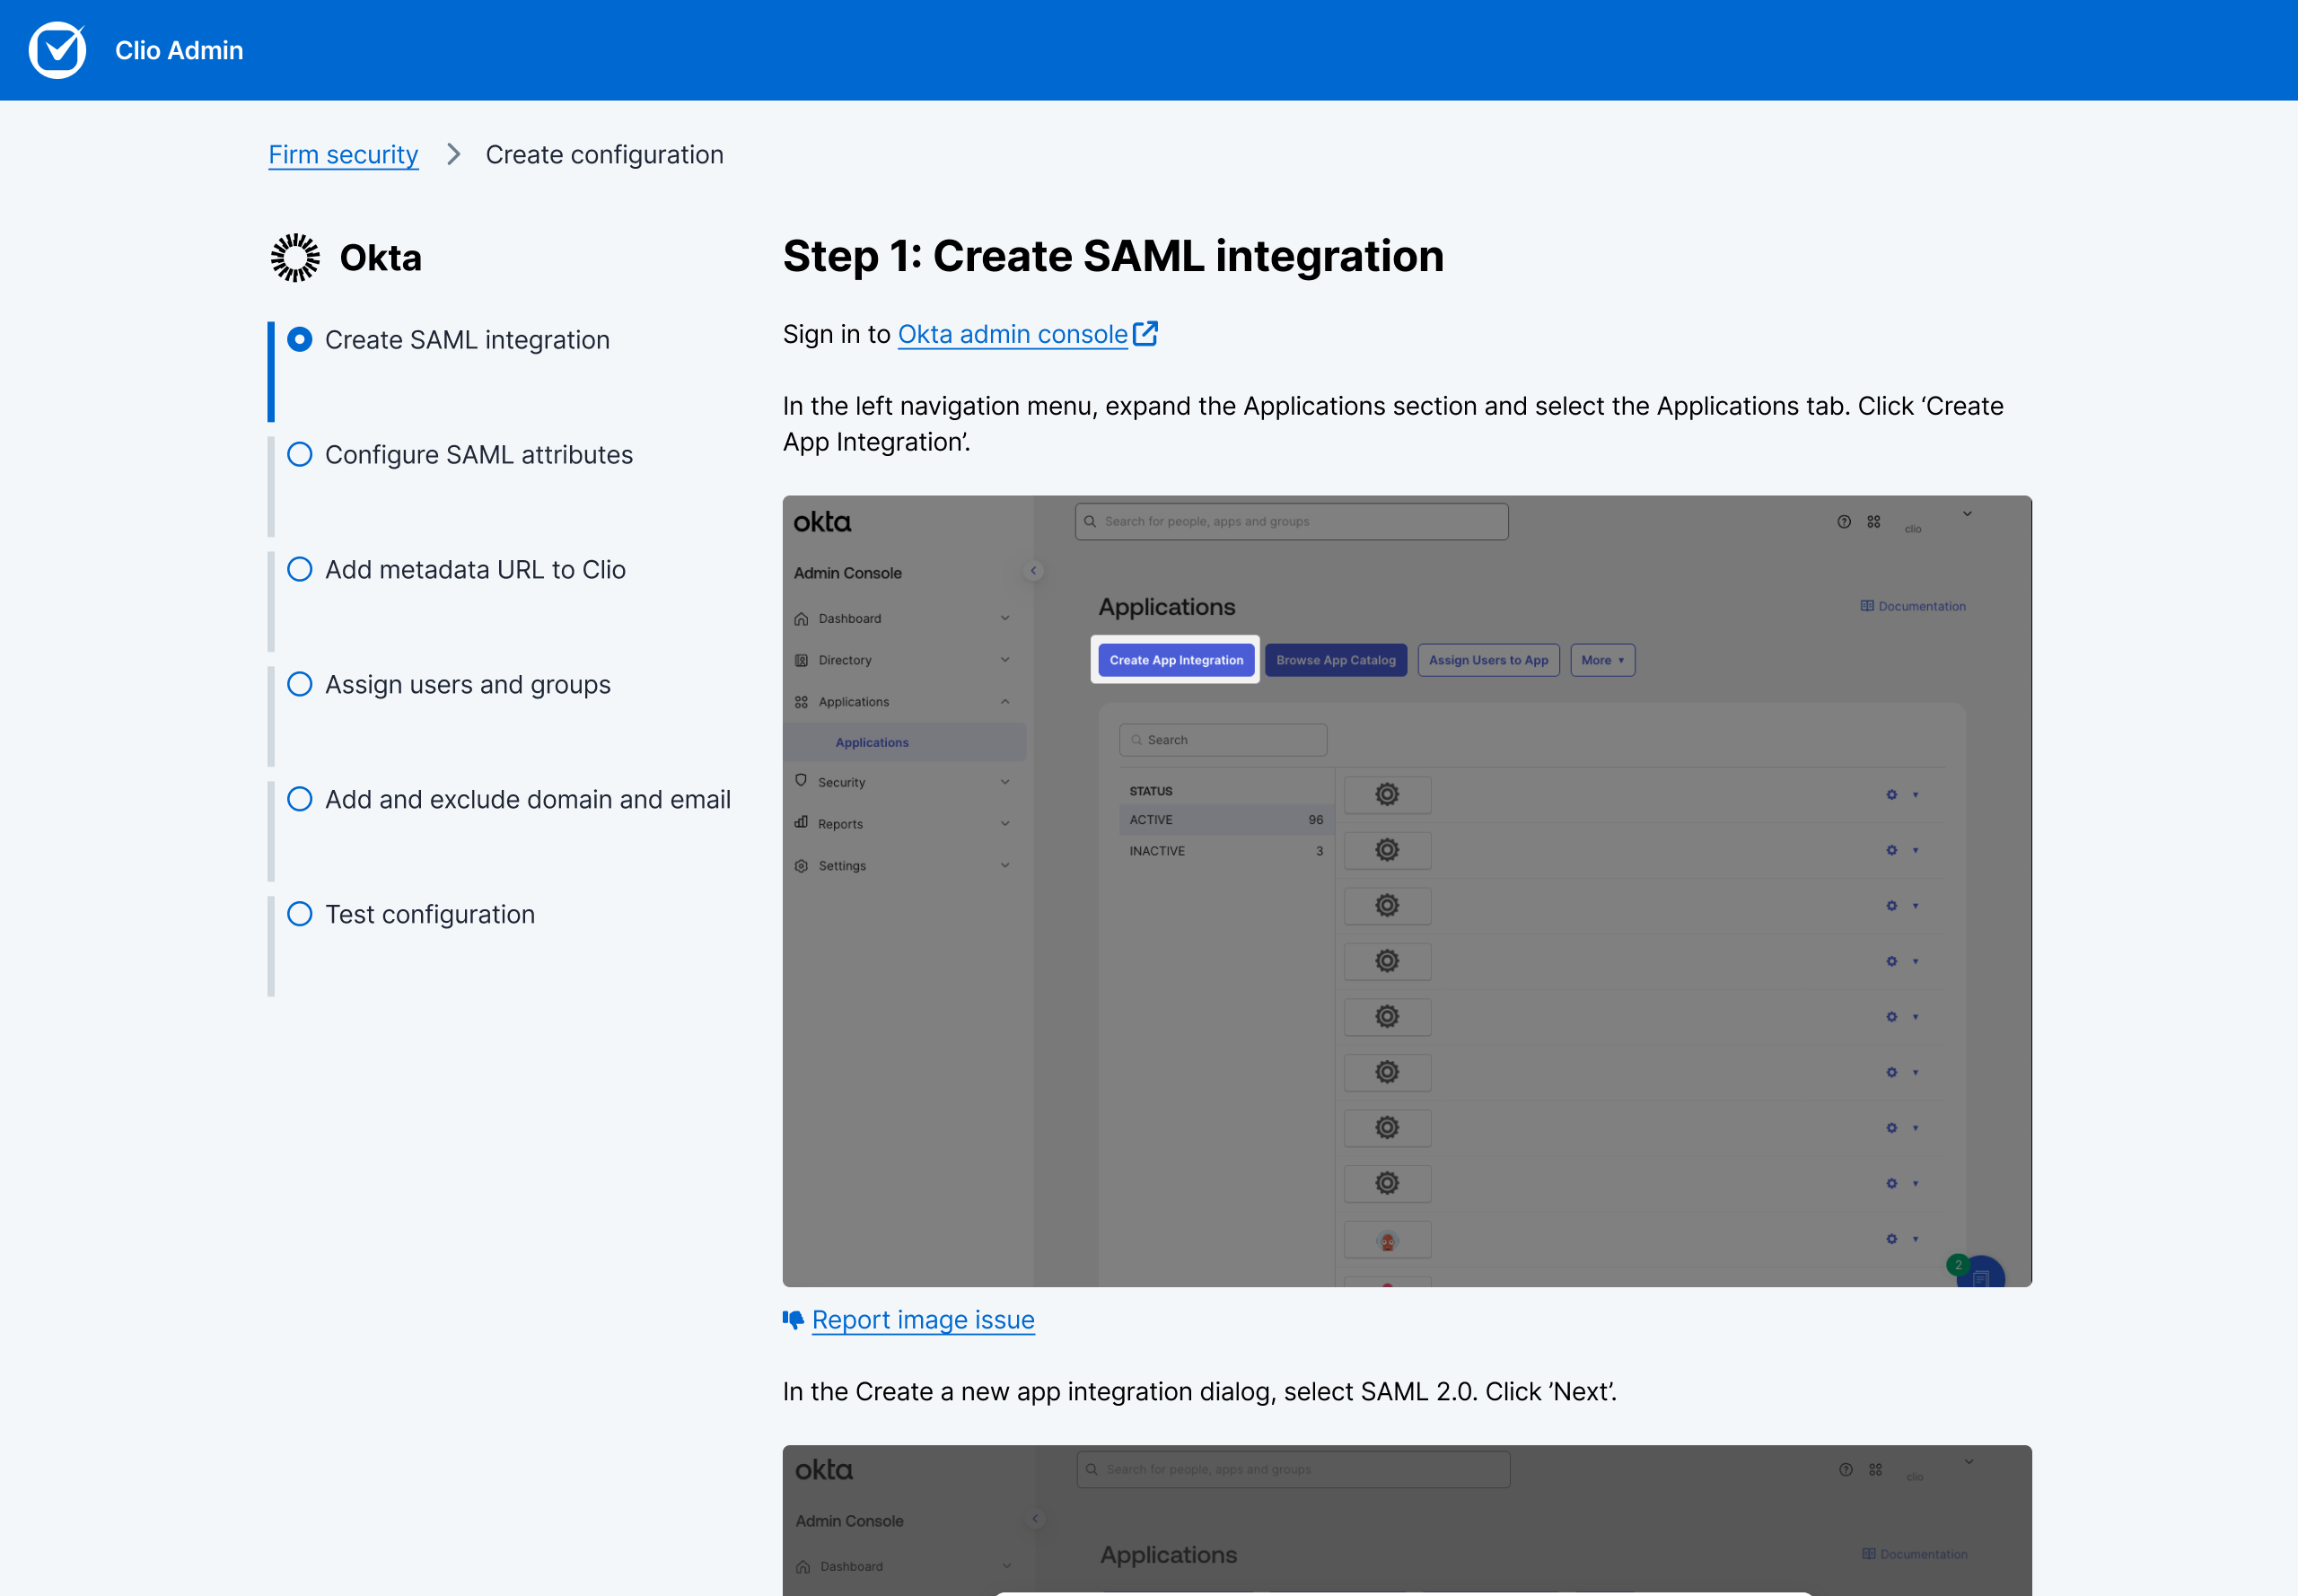Click the sidebar collapse chevron in first Okta screenshot

tap(1033, 571)
